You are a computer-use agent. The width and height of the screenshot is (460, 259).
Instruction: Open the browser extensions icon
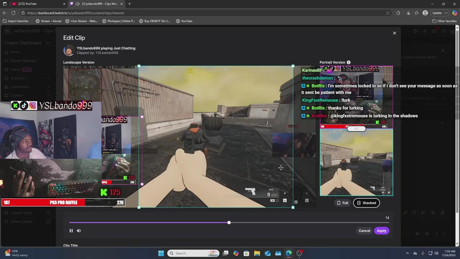pyautogui.click(x=398, y=13)
